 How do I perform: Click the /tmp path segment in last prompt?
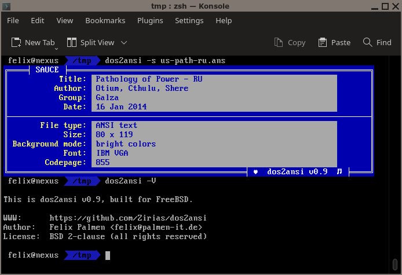82,255
